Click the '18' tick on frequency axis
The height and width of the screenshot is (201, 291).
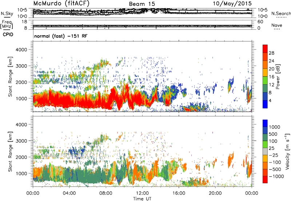pyautogui.click(x=24, y=22)
